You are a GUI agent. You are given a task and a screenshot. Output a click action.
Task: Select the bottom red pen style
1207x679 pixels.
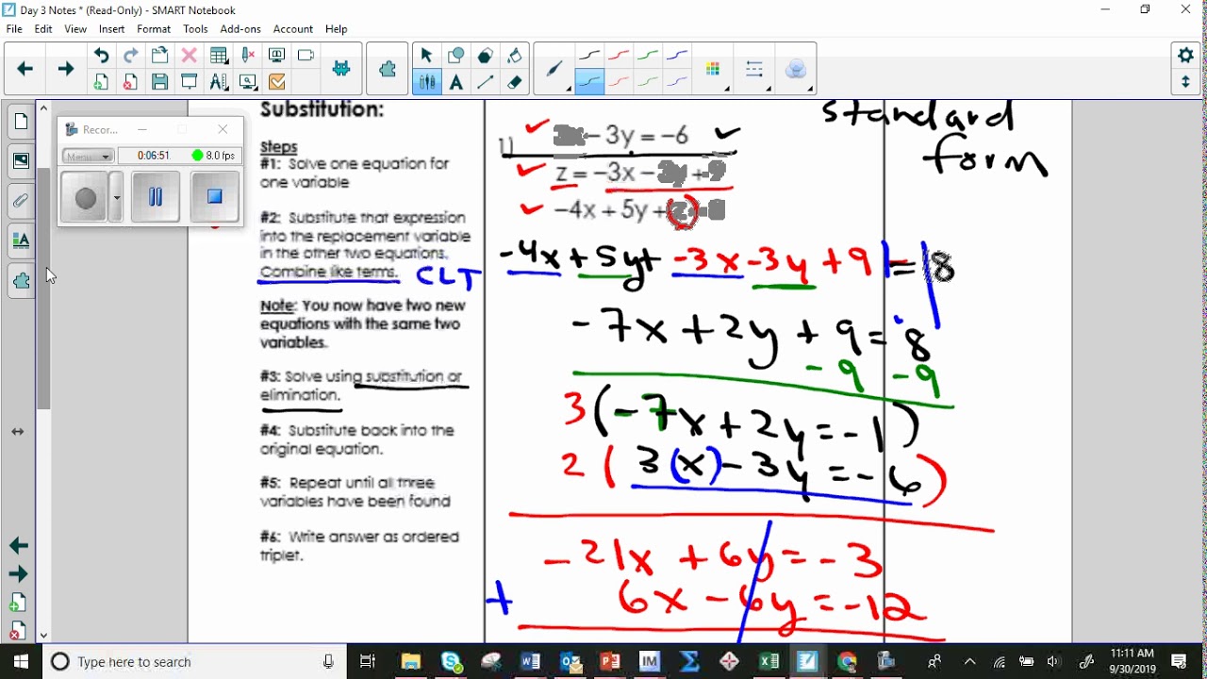coord(619,83)
